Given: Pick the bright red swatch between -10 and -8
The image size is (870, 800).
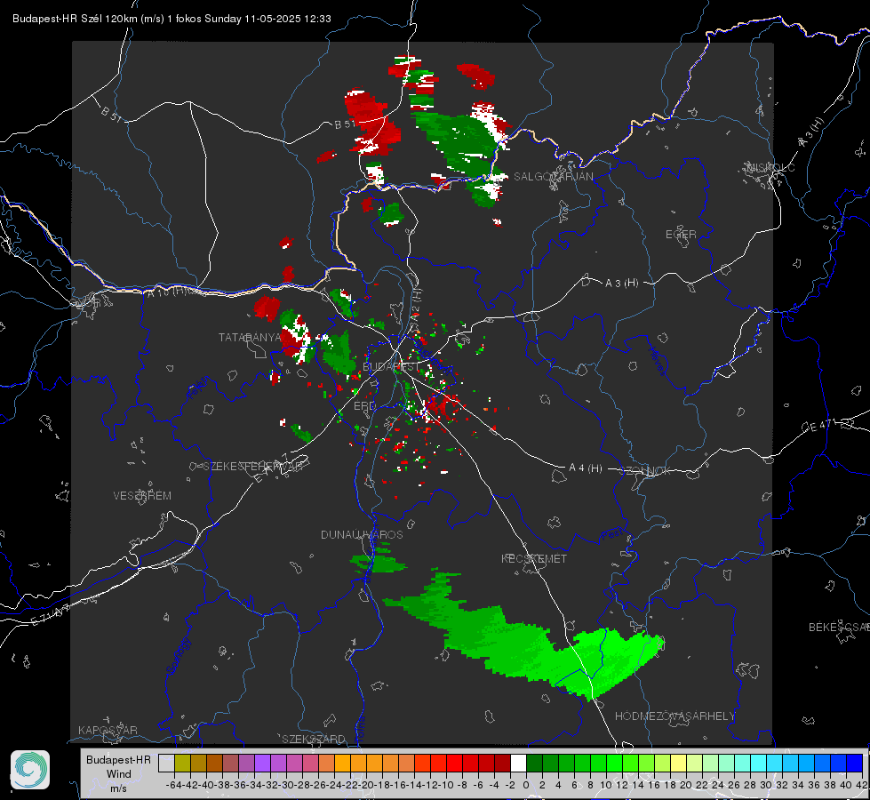Looking at the screenshot, I should 454,764.
